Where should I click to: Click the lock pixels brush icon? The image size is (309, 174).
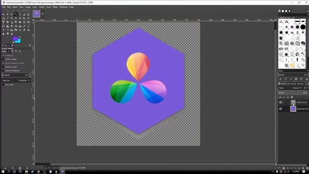[284, 97]
